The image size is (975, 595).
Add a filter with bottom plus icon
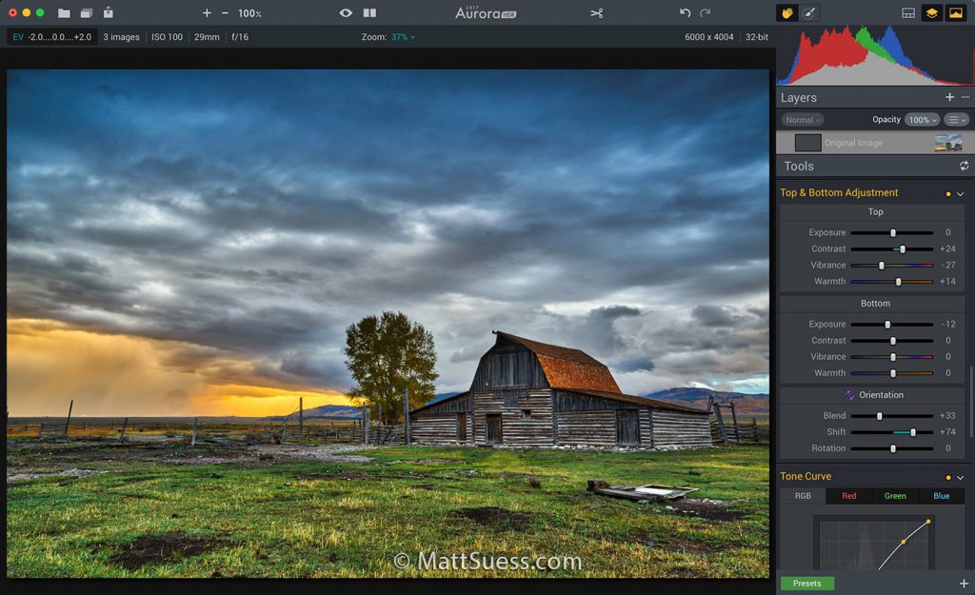click(964, 584)
